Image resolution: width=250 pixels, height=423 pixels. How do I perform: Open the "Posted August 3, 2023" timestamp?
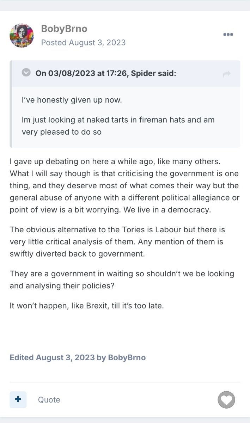pos(83,43)
